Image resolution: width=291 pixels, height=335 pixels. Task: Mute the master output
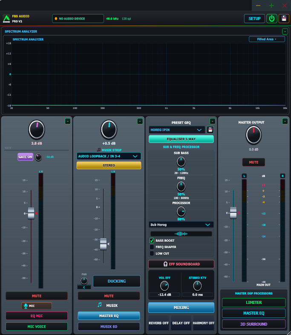pyautogui.click(x=254, y=162)
